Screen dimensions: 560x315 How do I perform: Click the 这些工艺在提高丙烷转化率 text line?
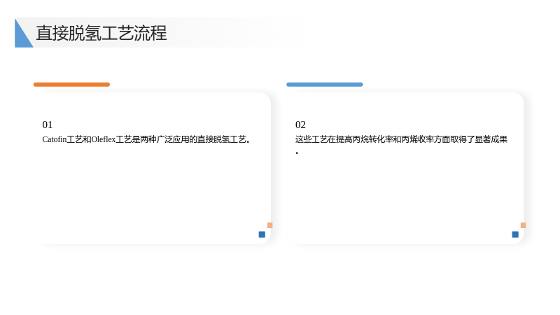tap(401, 139)
